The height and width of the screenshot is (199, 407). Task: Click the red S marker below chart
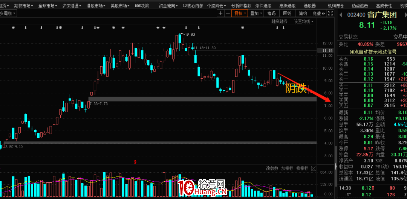tap(135, 162)
